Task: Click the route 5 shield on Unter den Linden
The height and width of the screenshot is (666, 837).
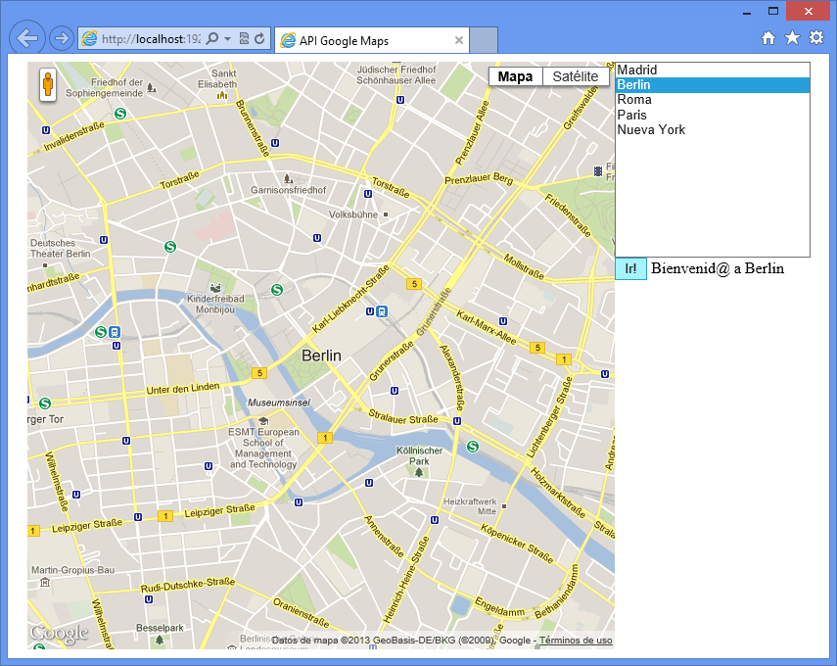Action: click(x=259, y=373)
